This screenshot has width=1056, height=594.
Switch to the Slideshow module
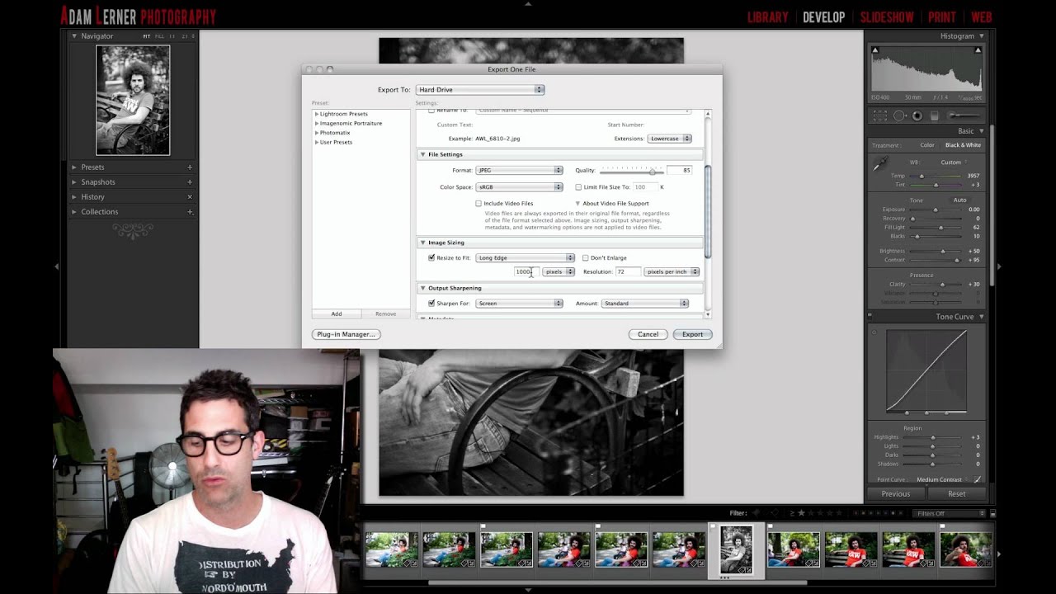click(887, 16)
